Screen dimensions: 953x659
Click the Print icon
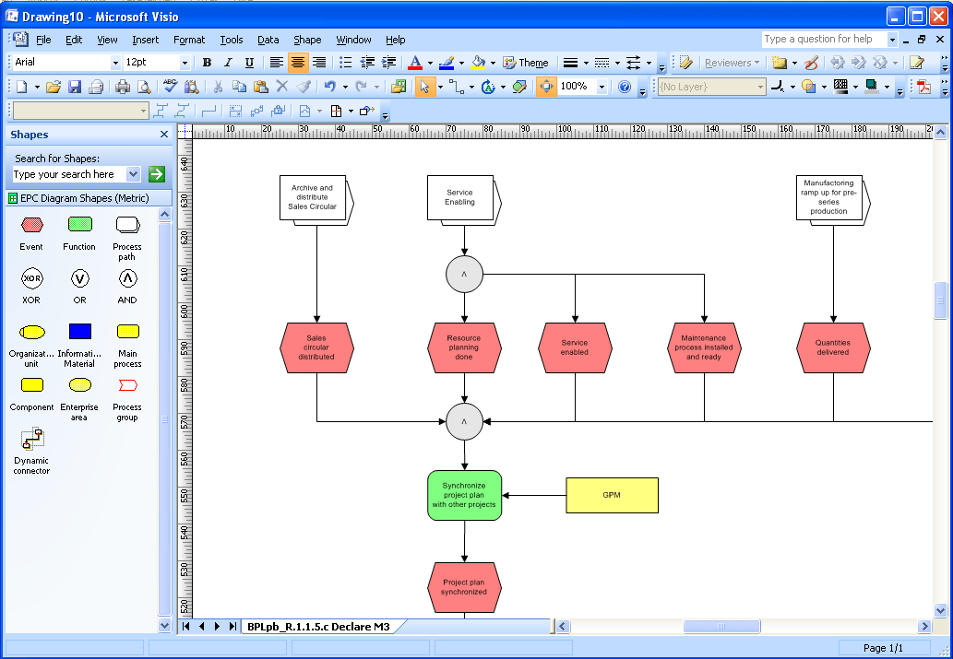click(123, 87)
